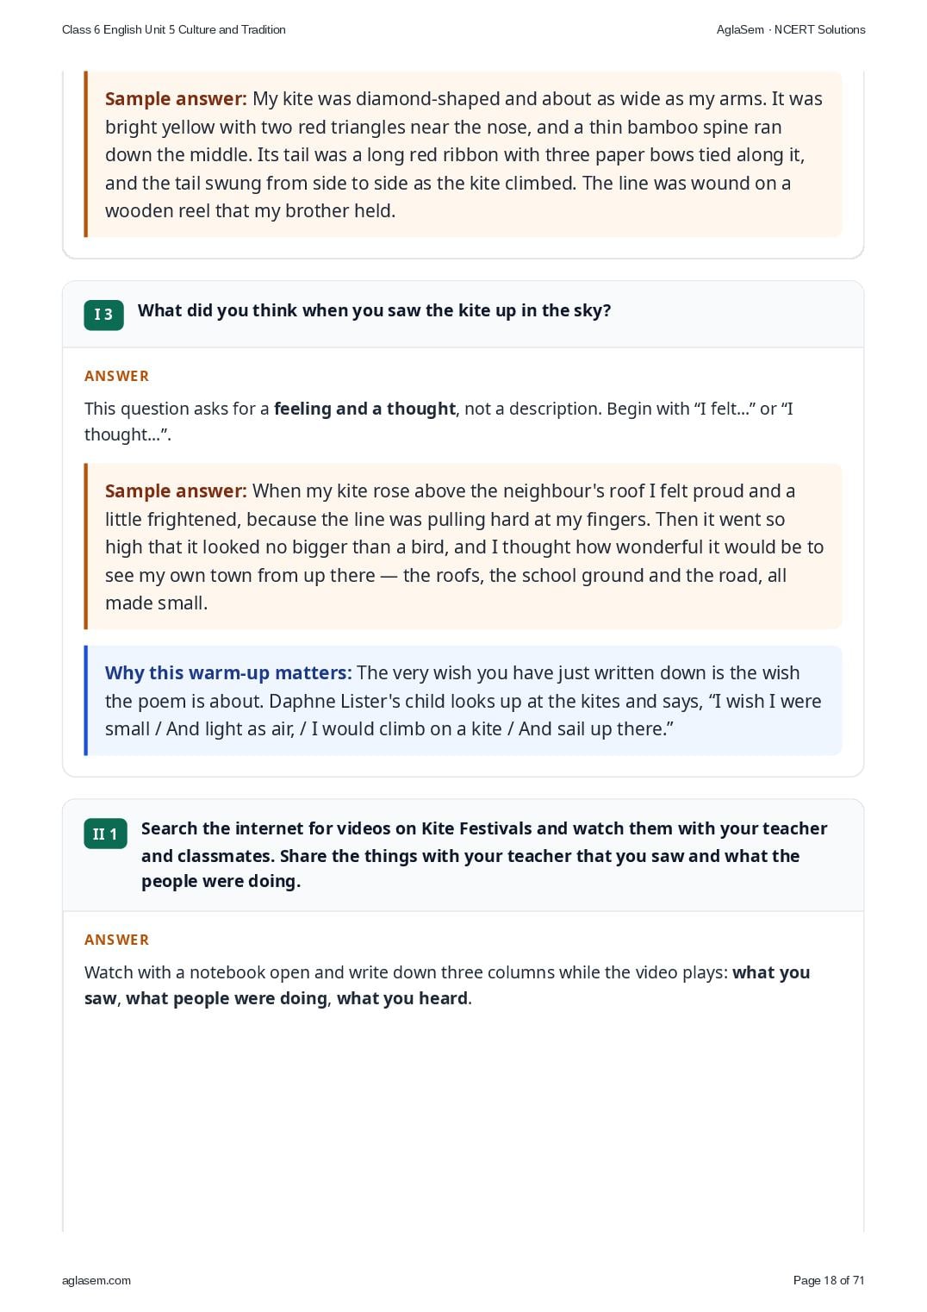Click the Why this warm-up matters heading

[228, 673]
